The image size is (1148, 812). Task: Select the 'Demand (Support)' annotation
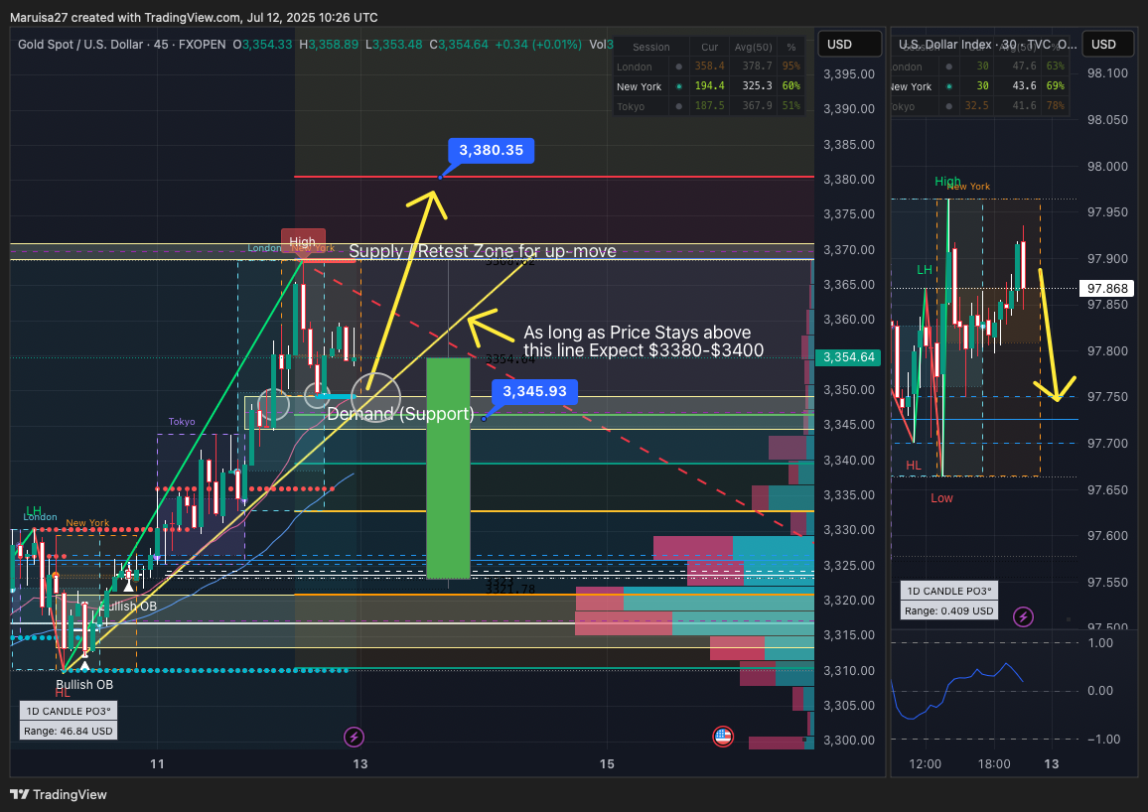400,414
